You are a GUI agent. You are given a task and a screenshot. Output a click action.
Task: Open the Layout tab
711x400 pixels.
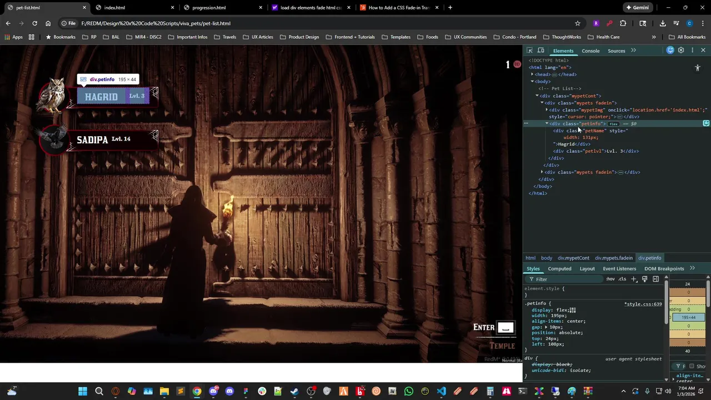coord(587,269)
